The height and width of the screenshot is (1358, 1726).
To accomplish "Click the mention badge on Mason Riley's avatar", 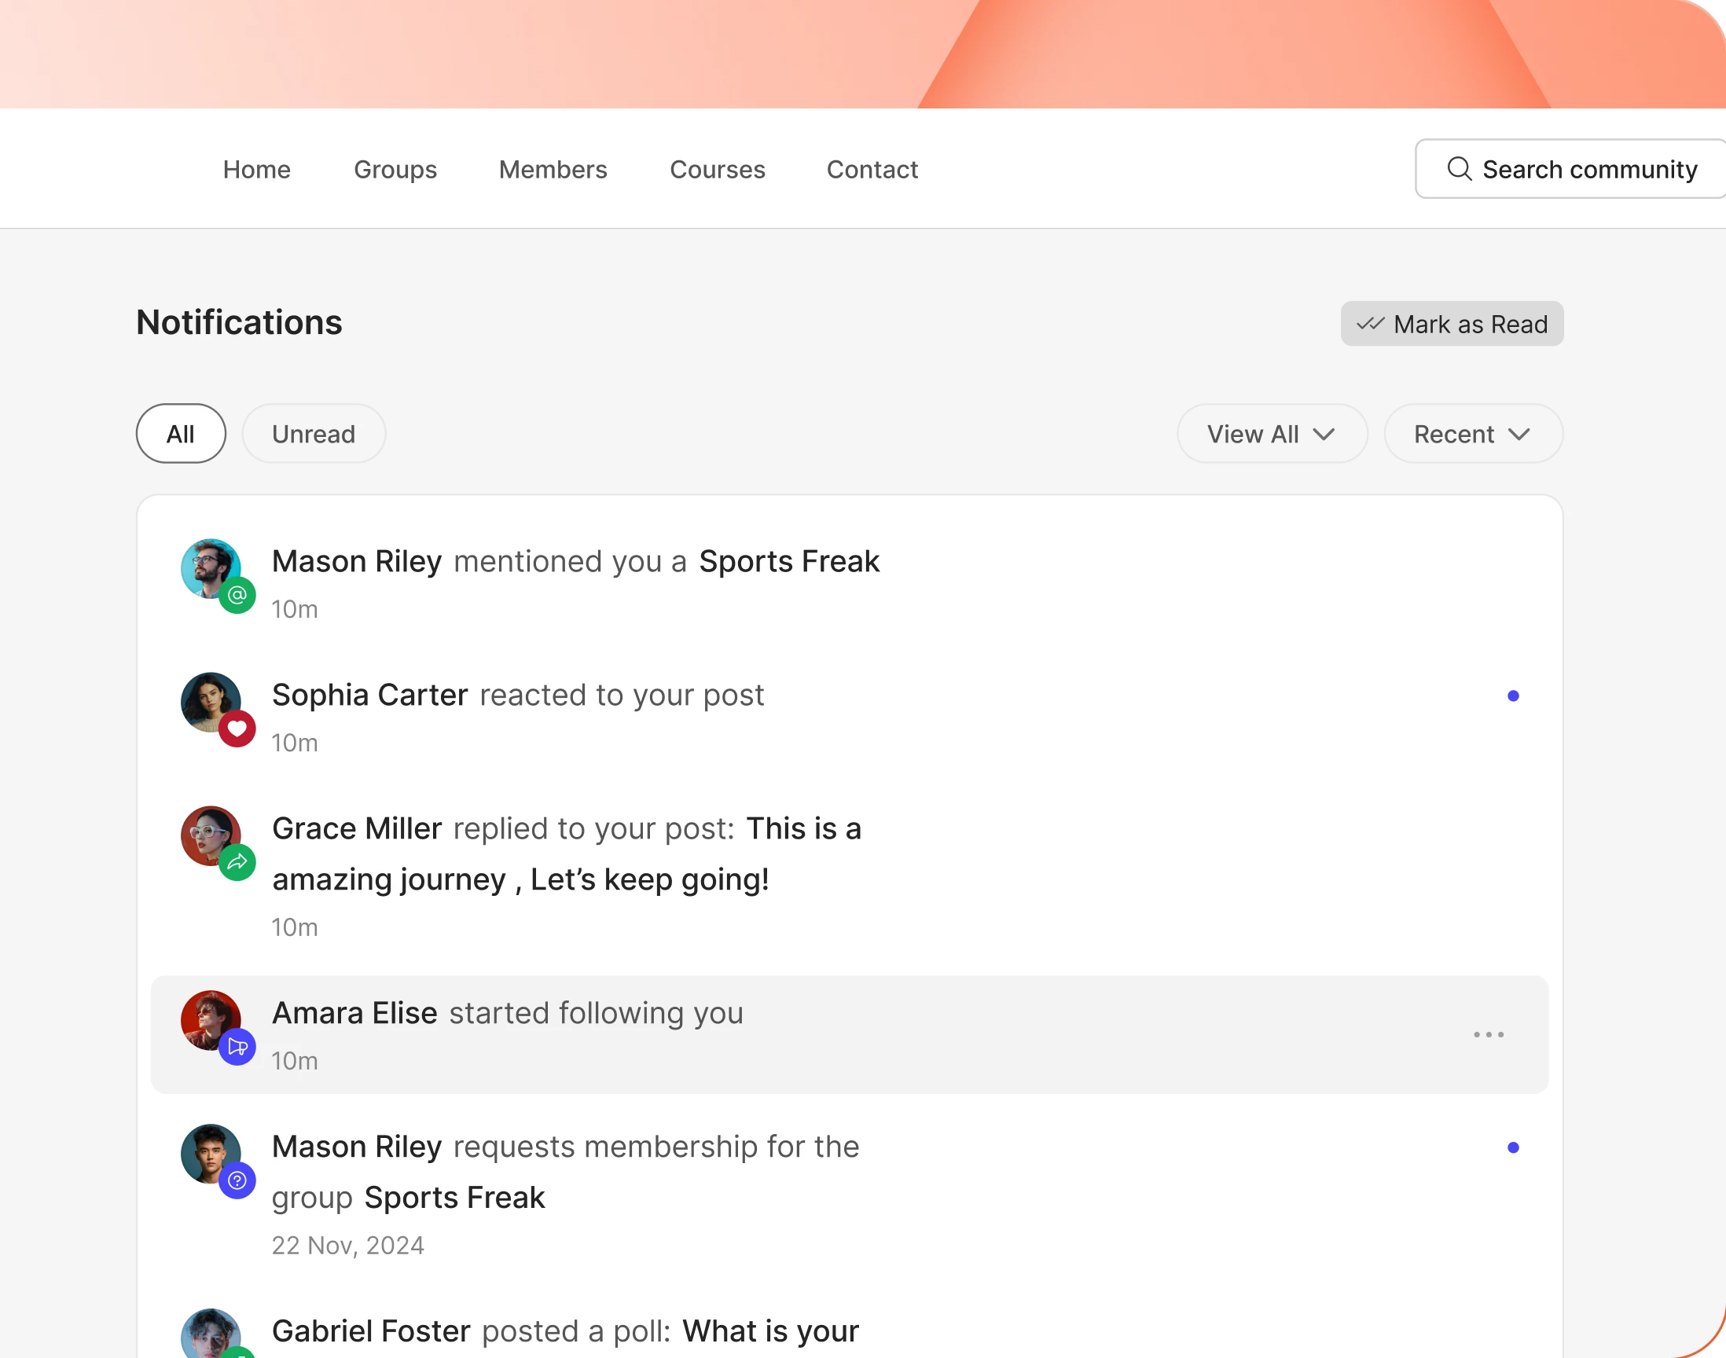I will point(237,595).
